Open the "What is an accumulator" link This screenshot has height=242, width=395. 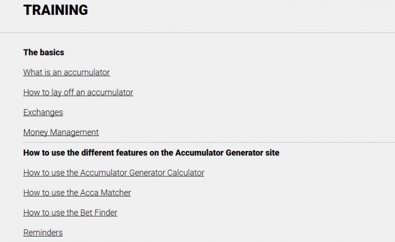click(x=66, y=72)
